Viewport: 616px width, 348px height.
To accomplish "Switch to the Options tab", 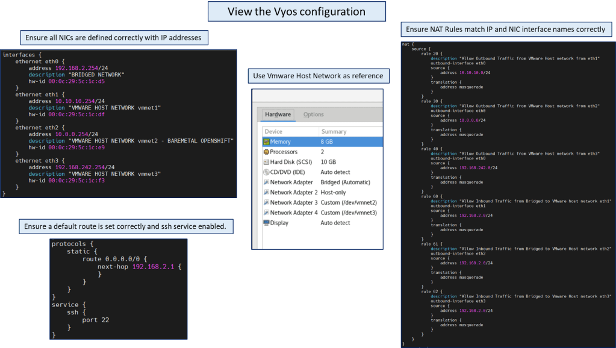I will (x=313, y=114).
